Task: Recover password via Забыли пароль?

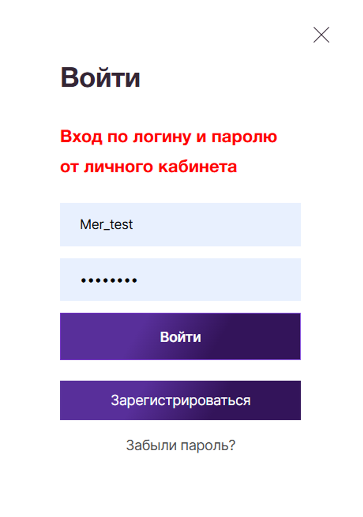Action: point(180,445)
